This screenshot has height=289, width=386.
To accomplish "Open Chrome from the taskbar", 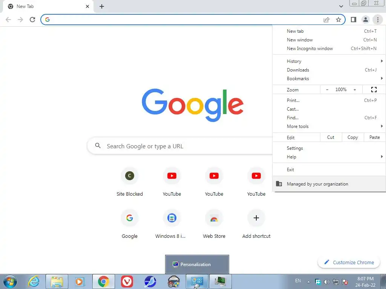I will point(103,281).
